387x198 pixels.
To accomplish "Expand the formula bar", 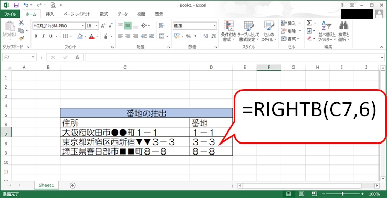I will 383,57.
